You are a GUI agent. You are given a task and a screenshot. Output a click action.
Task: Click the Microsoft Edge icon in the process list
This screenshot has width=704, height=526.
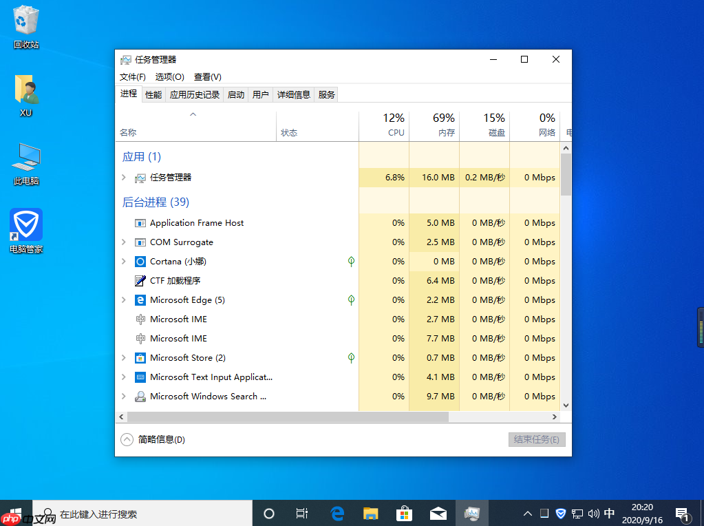[x=139, y=299]
